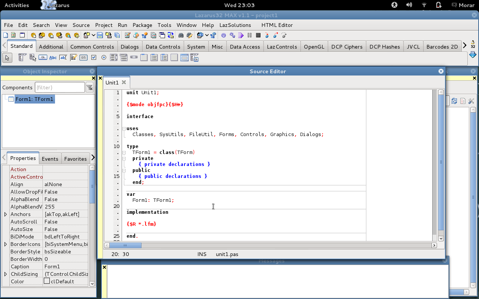
Task: Open the LazSolutions menu
Action: (235, 25)
